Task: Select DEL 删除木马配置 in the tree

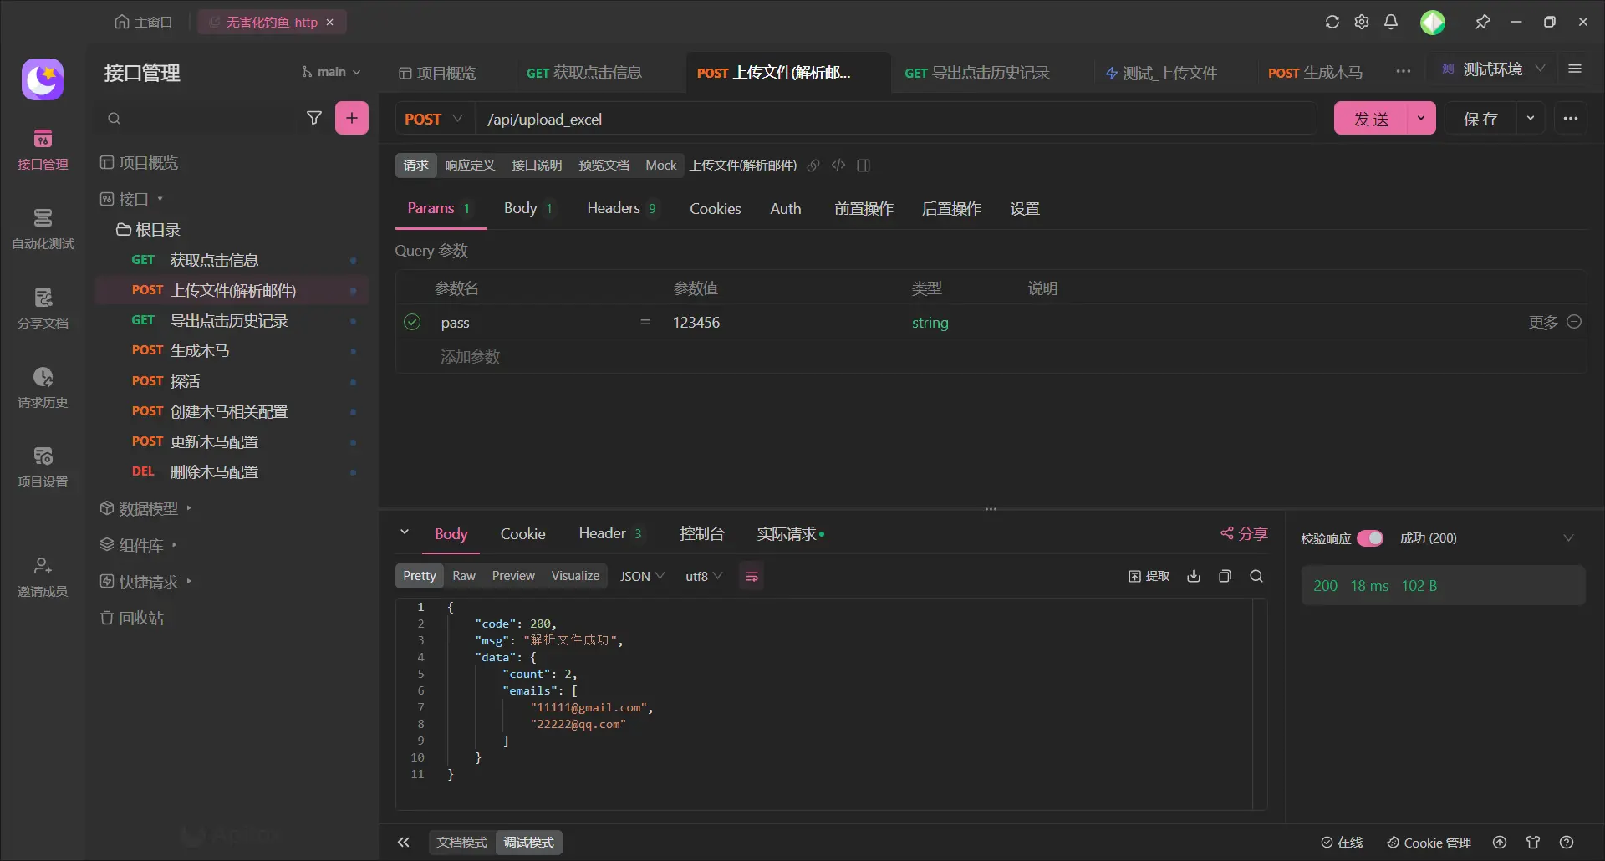Action: coord(232,471)
